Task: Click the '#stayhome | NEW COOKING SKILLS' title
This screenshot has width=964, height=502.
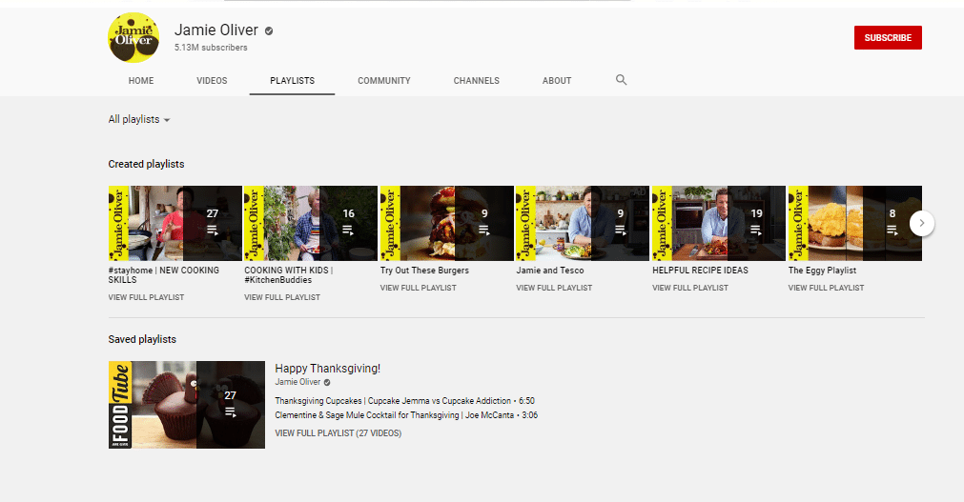Action: pyautogui.click(x=164, y=275)
